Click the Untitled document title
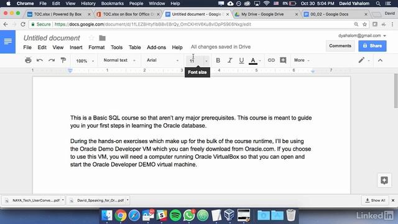This screenshot has height=224, width=398. 52,38
